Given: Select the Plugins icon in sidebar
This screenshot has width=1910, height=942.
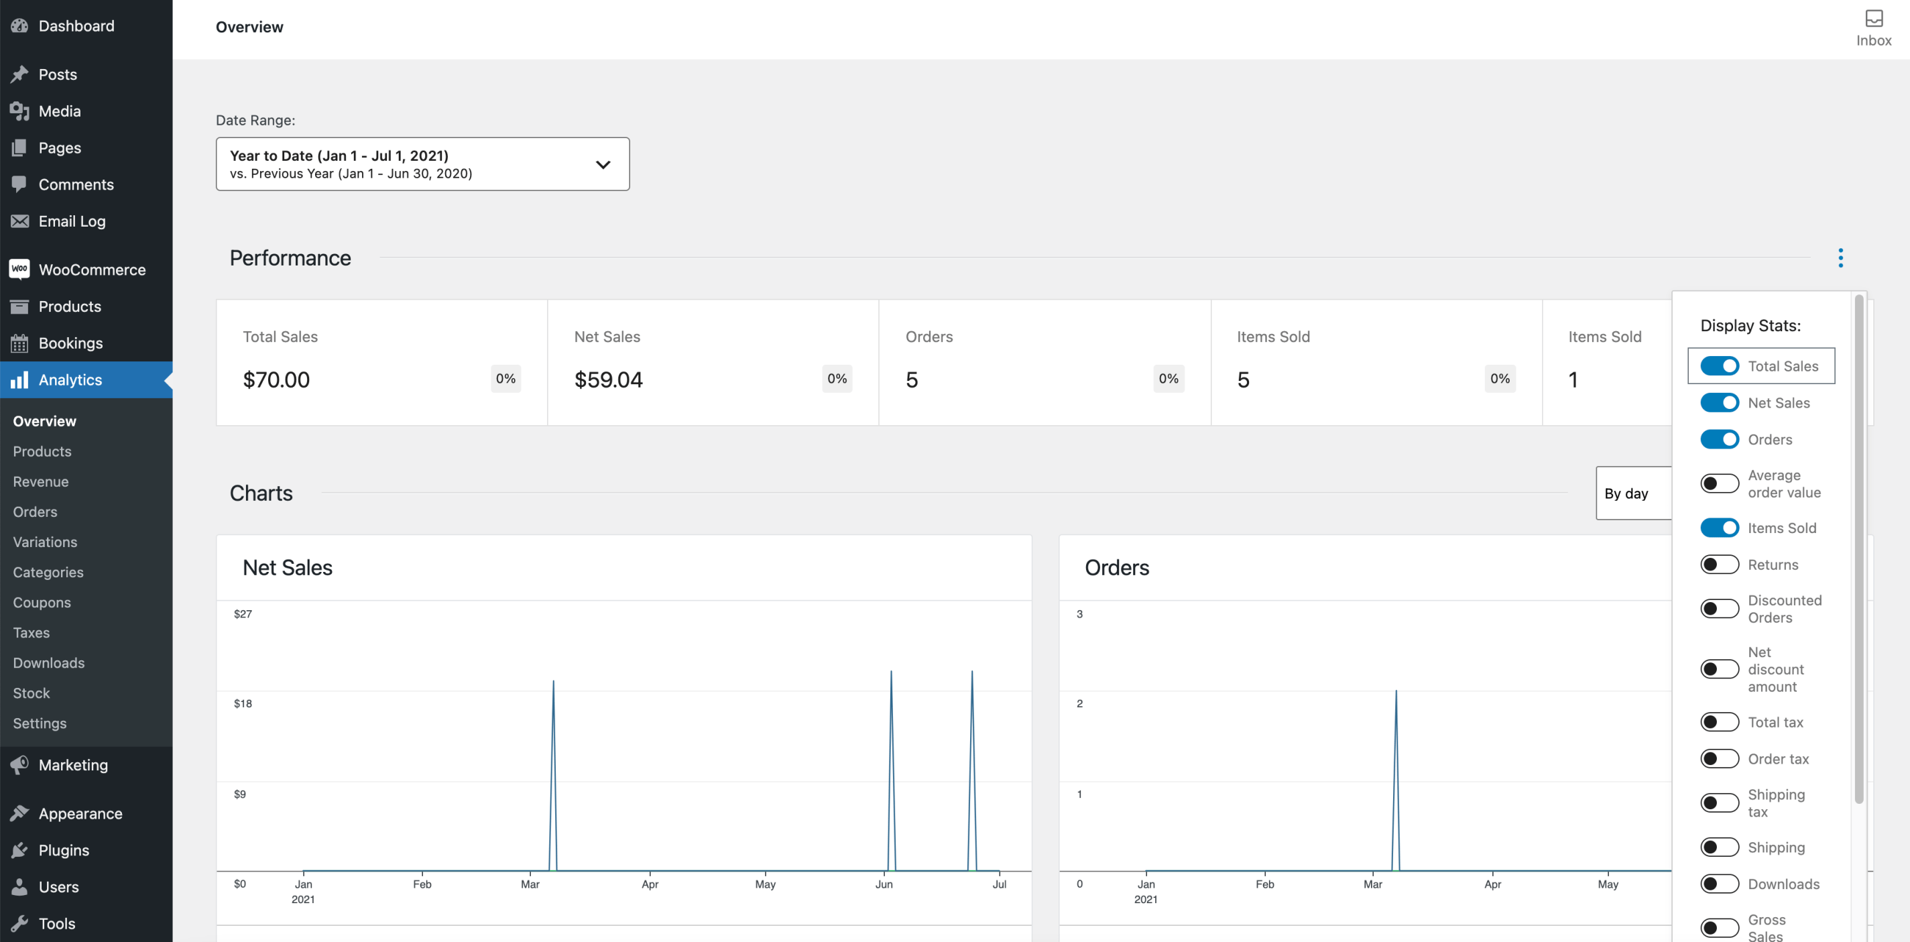Looking at the screenshot, I should pos(19,850).
